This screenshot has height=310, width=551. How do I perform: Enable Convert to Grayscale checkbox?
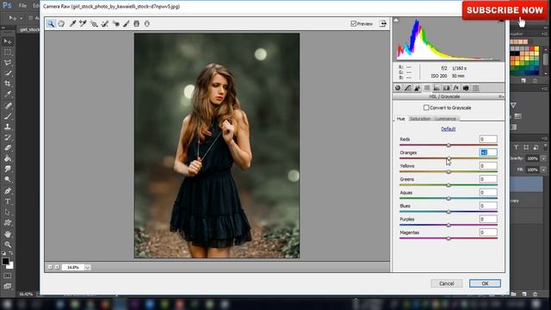coord(426,108)
